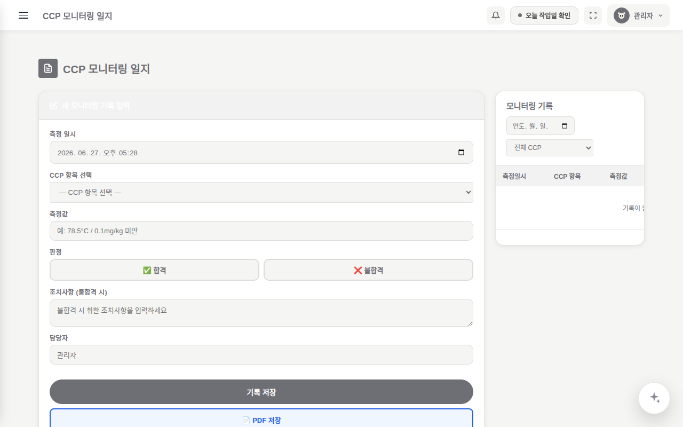
Task: Click the document icon beside page title
Action: coord(48,68)
